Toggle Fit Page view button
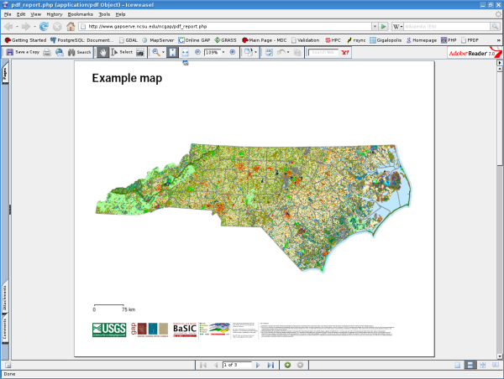The width and height of the screenshot is (504, 379). coord(172,52)
